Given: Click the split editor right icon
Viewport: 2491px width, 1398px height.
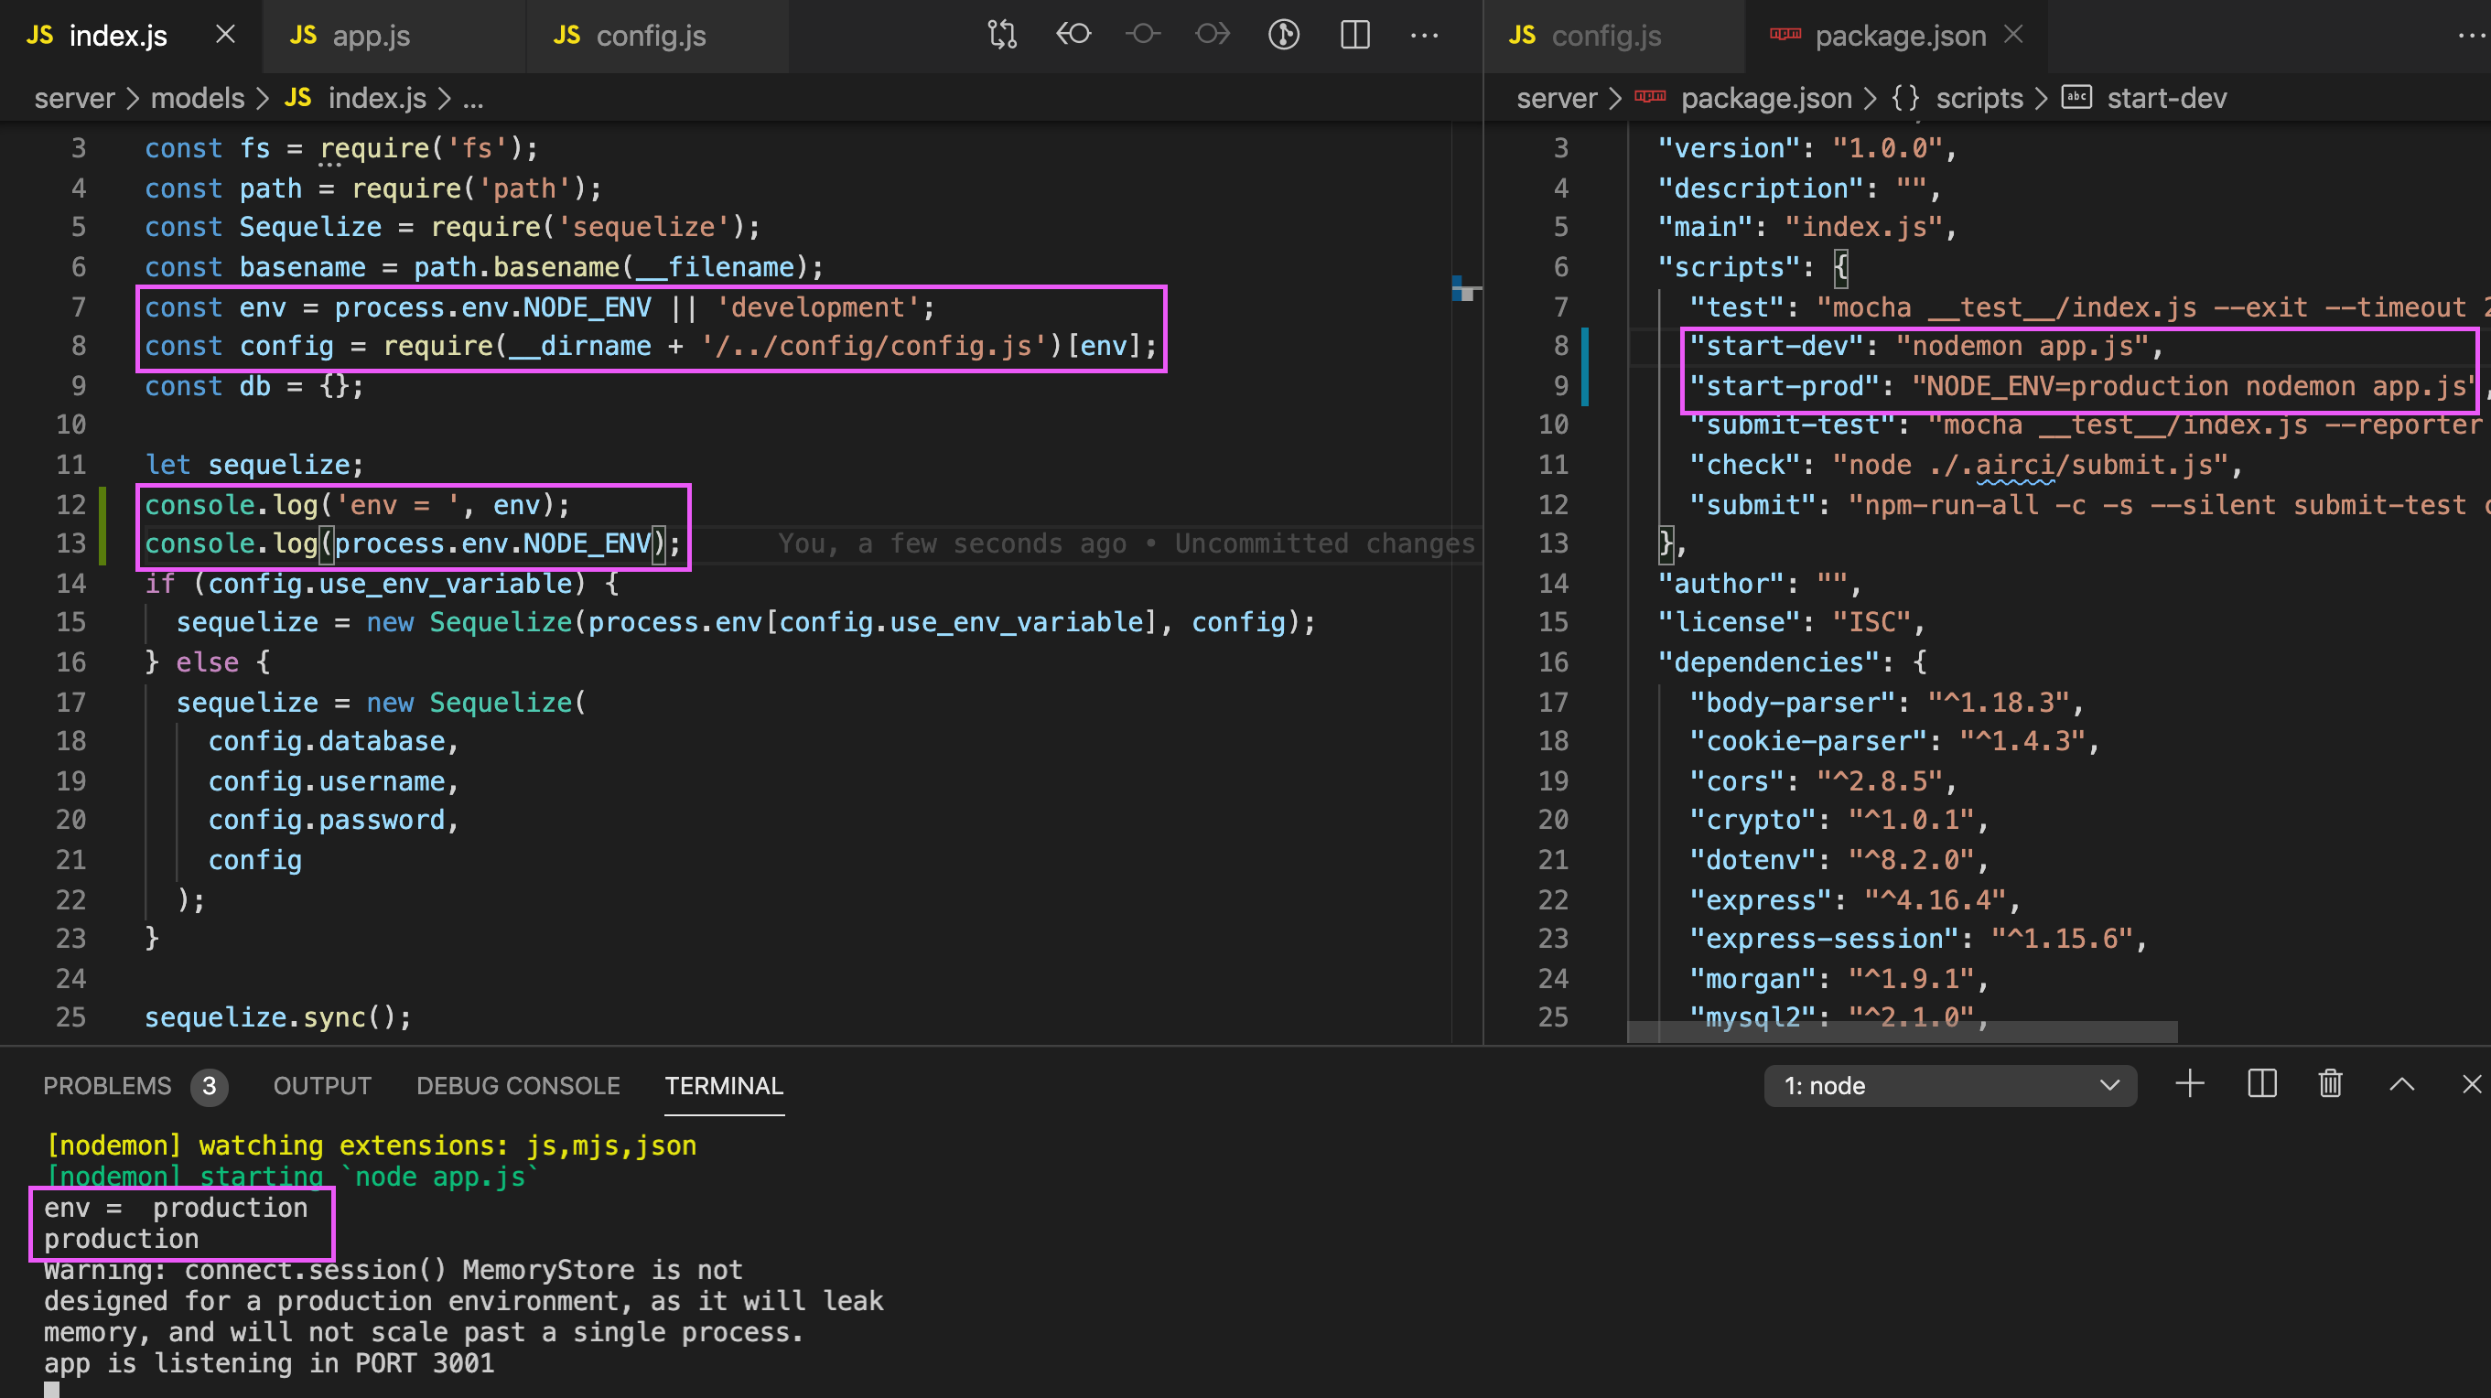Looking at the screenshot, I should click(1354, 35).
